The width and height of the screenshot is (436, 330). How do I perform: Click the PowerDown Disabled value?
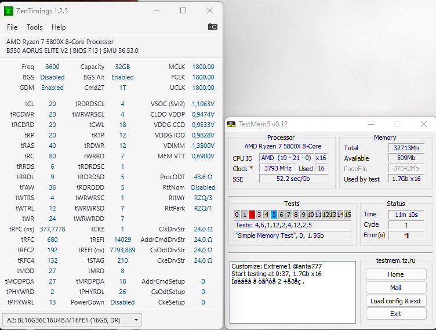pyautogui.click(x=123, y=302)
